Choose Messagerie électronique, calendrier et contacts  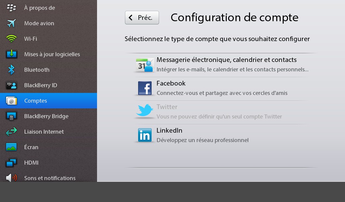221,65
